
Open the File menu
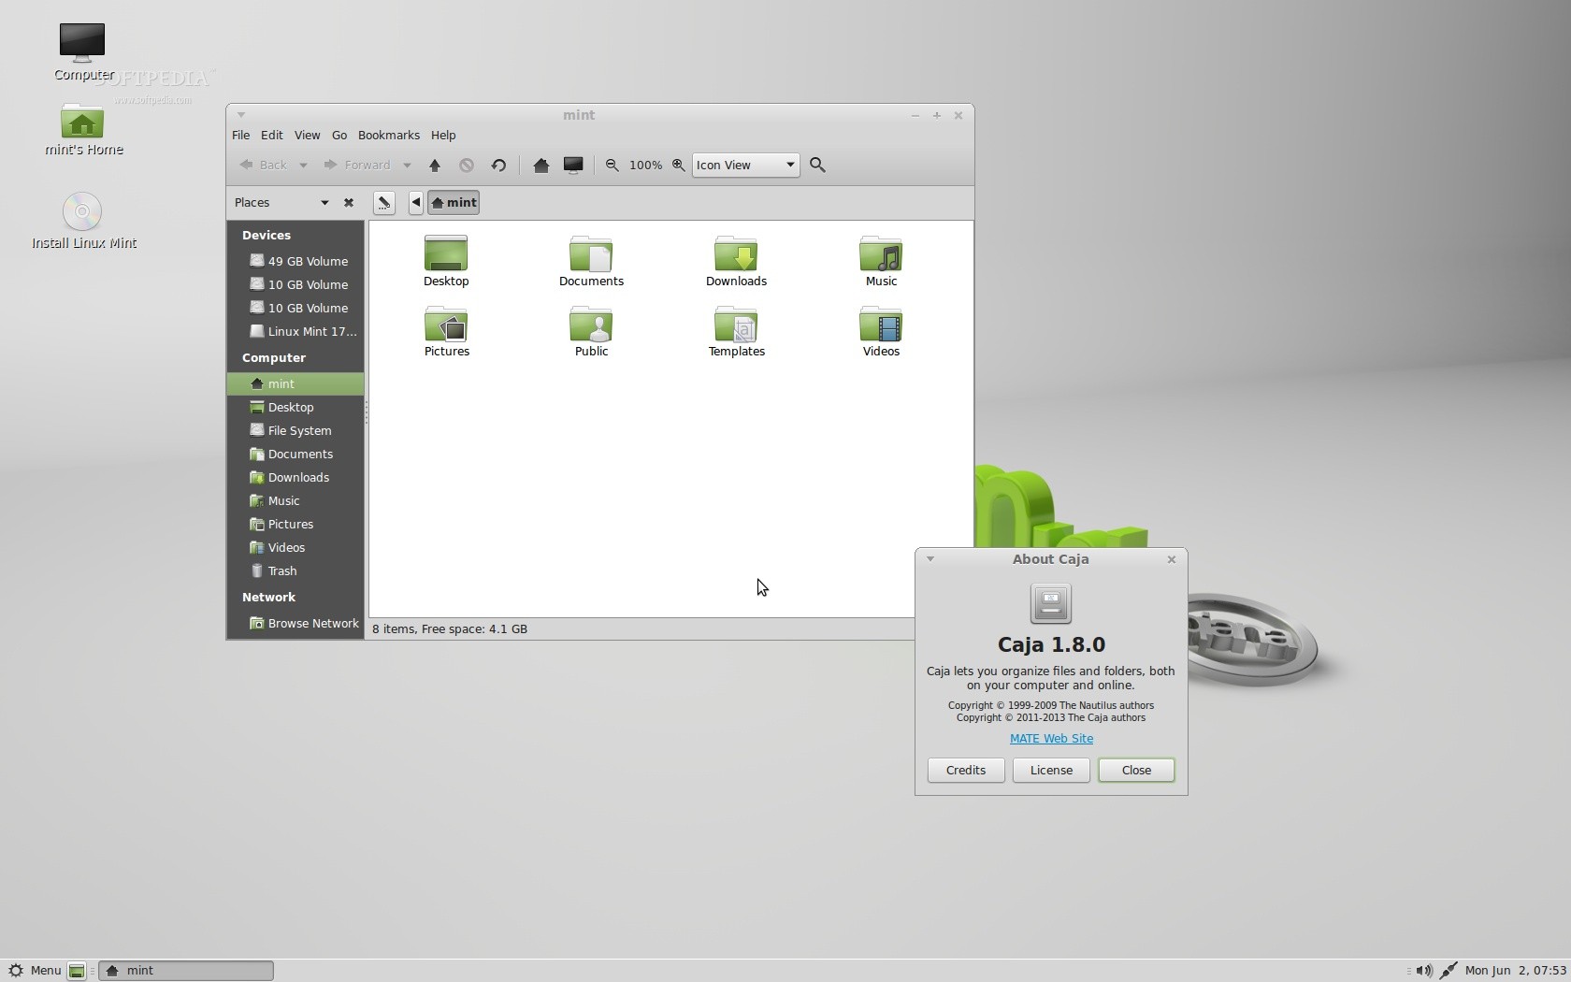(x=240, y=136)
